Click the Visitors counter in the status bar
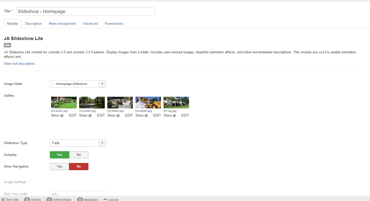 32,199
